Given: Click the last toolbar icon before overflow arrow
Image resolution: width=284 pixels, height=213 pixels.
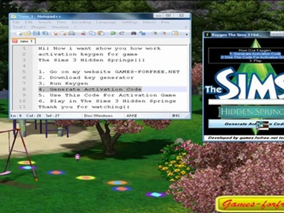Looking at the screenshot, I should point(175,33).
